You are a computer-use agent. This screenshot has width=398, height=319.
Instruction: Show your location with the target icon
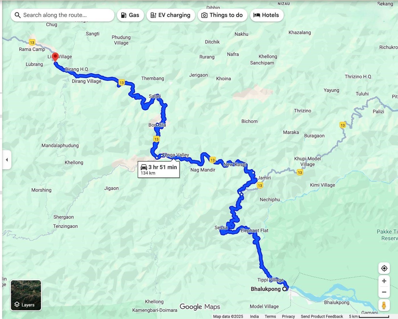[x=384, y=268]
